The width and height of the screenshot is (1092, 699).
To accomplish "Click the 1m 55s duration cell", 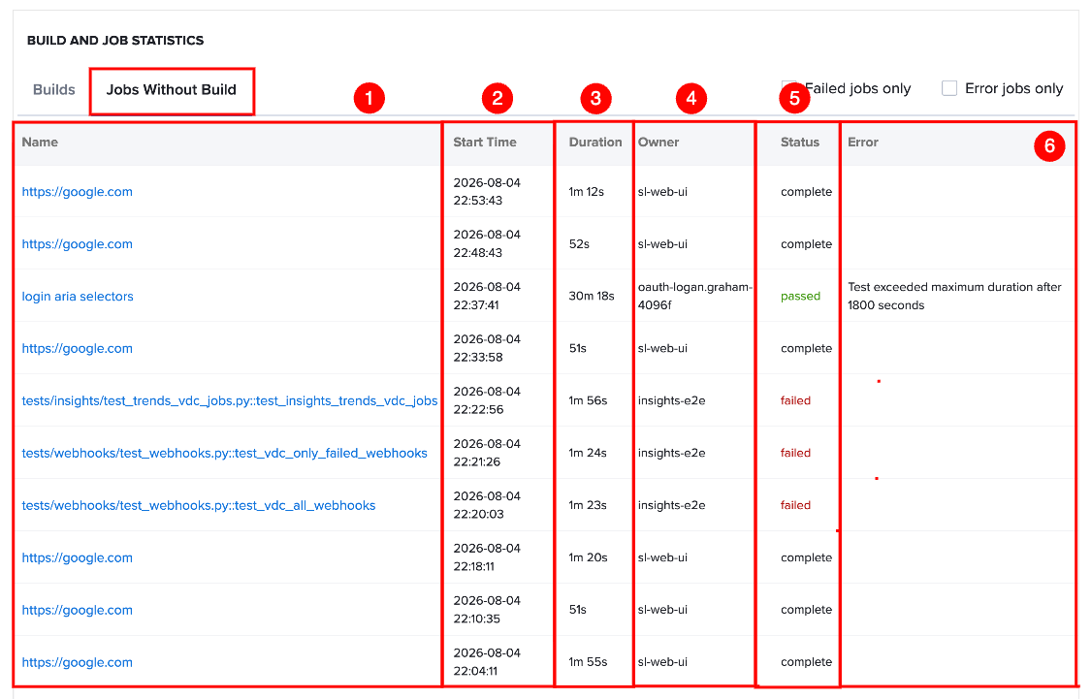I will 588,662.
